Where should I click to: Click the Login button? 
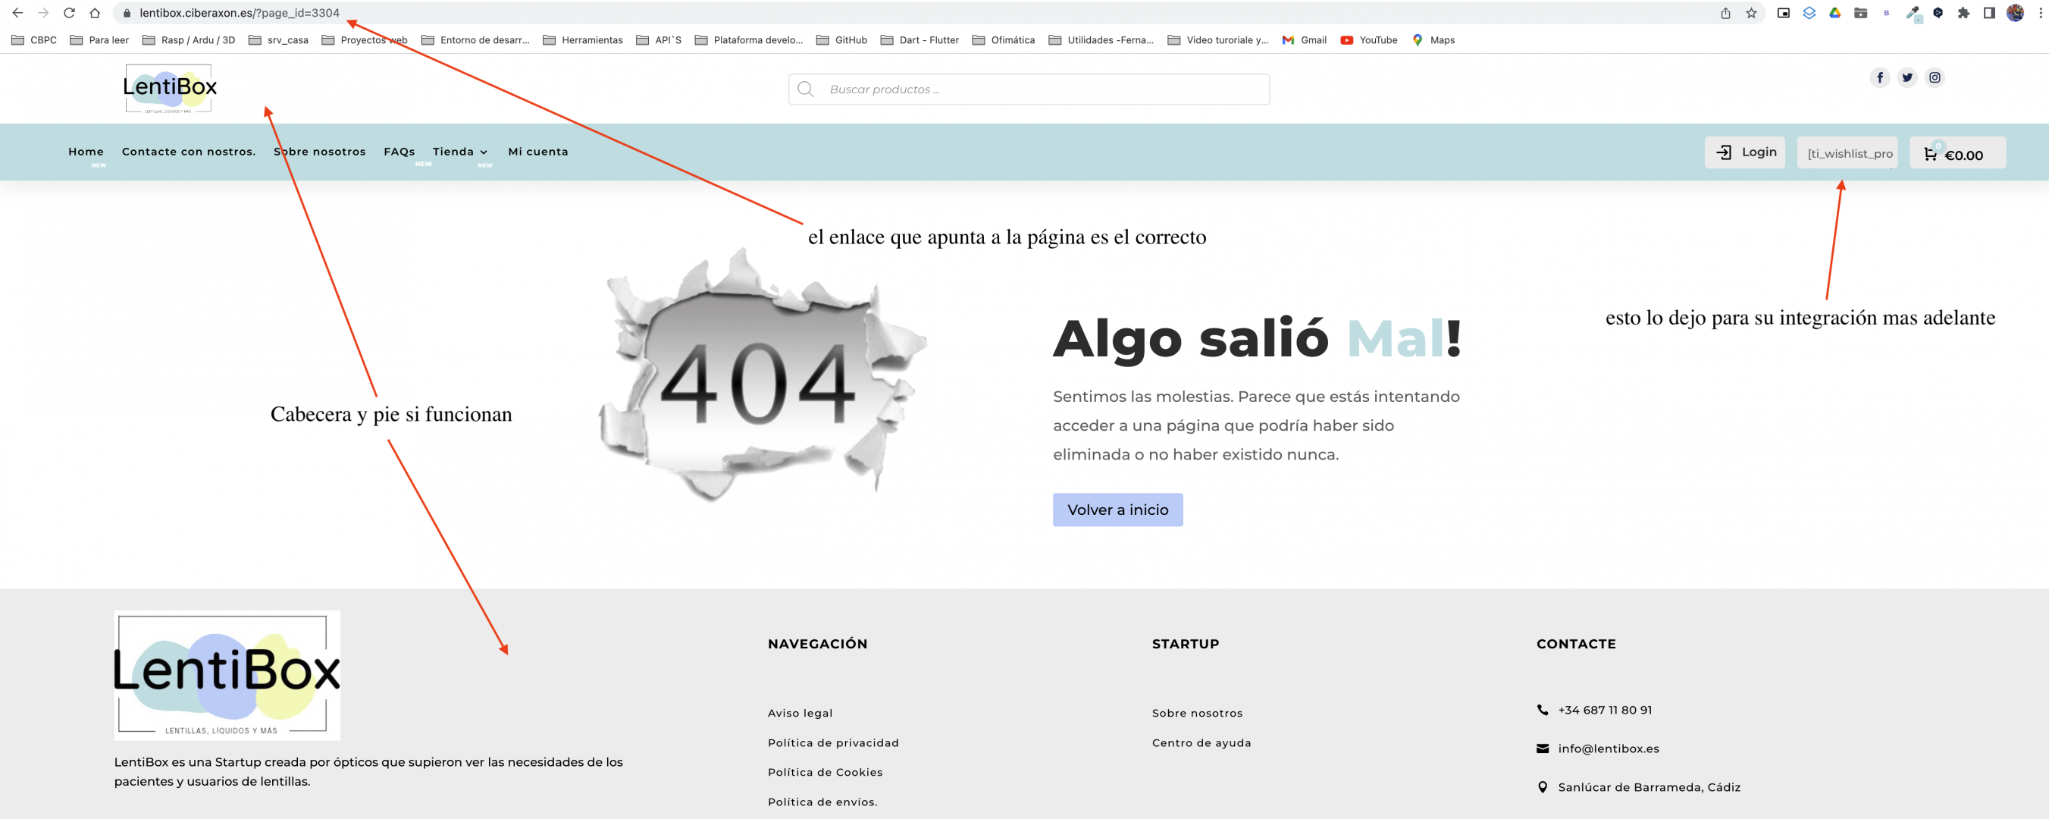pyautogui.click(x=1745, y=152)
